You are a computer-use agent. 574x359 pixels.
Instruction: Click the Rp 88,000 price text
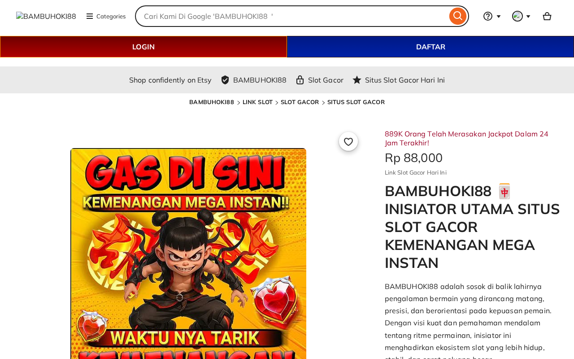pos(413,158)
